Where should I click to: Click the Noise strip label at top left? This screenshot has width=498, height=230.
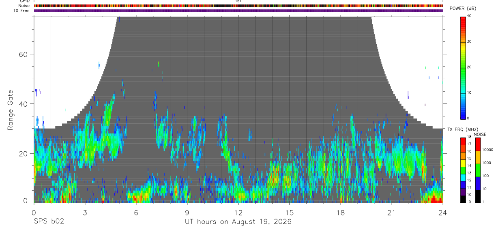24,6
